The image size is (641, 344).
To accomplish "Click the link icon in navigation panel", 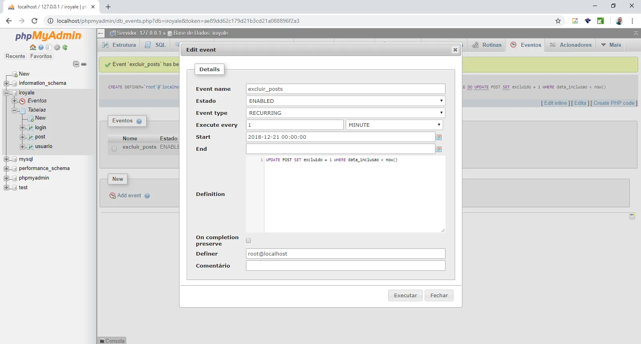I will pos(84,64).
